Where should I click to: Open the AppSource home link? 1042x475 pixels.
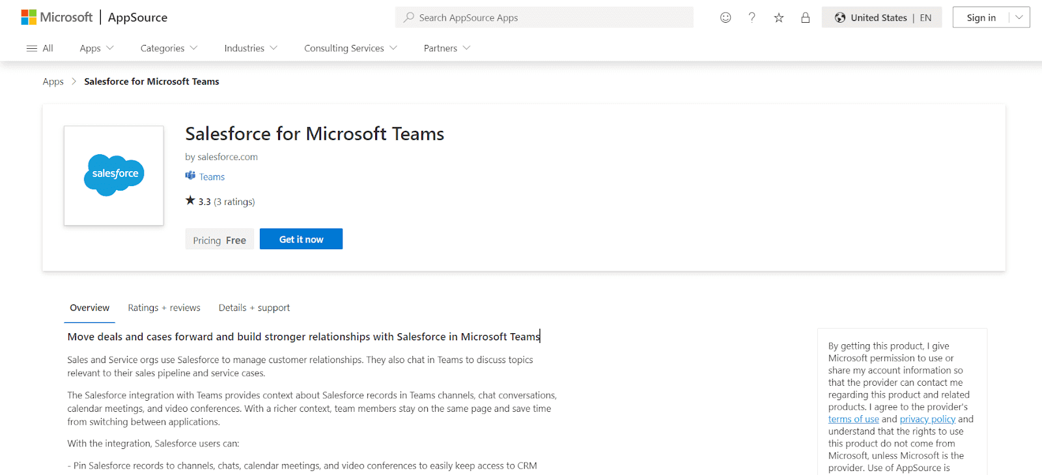pos(137,18)
